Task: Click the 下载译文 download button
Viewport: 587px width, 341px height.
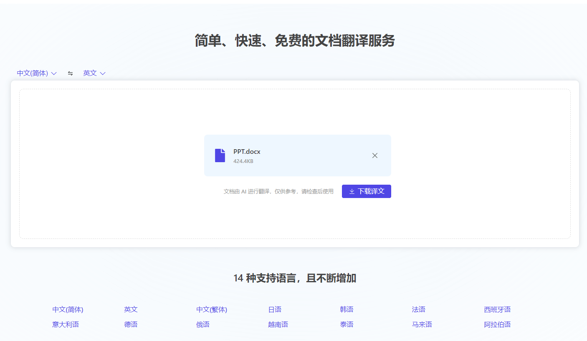Action: (x=366, y=191)
